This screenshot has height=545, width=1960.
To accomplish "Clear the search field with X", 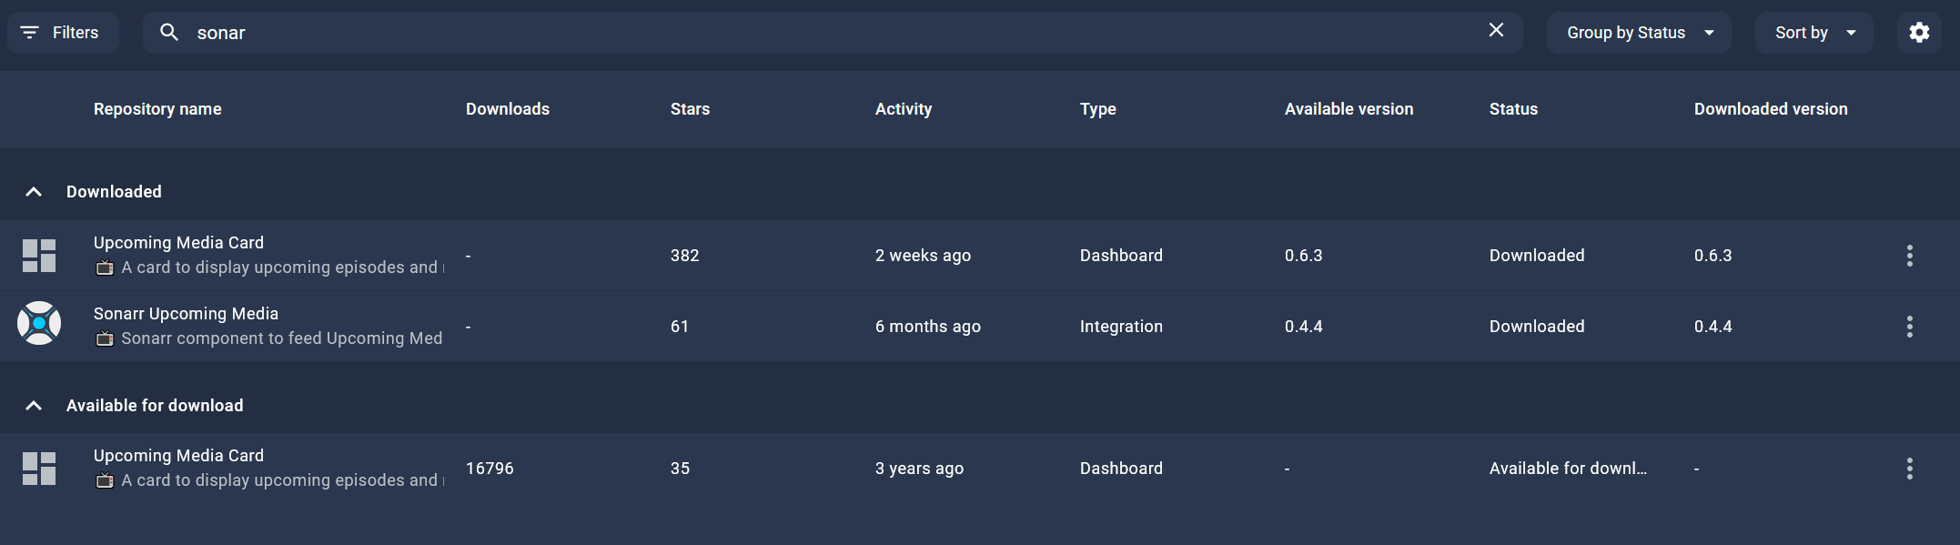I will coord(1496,31).
